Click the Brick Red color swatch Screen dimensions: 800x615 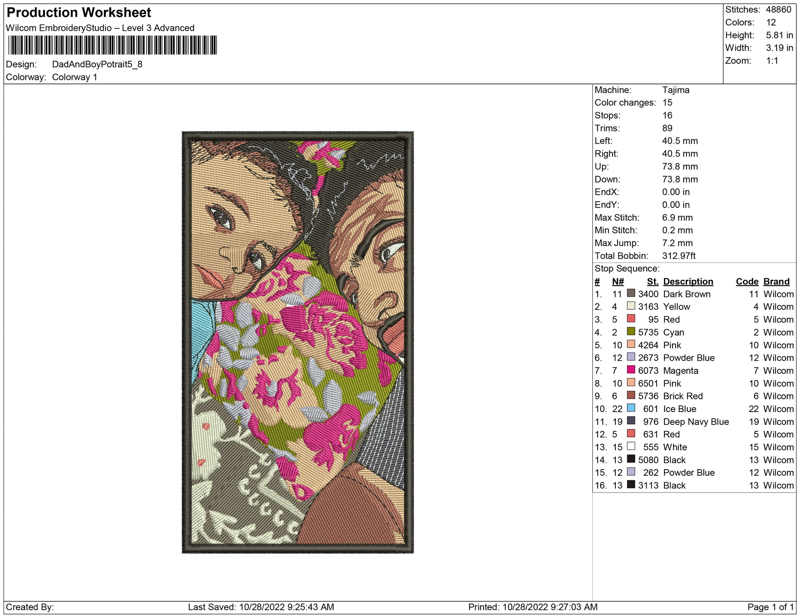631,395
